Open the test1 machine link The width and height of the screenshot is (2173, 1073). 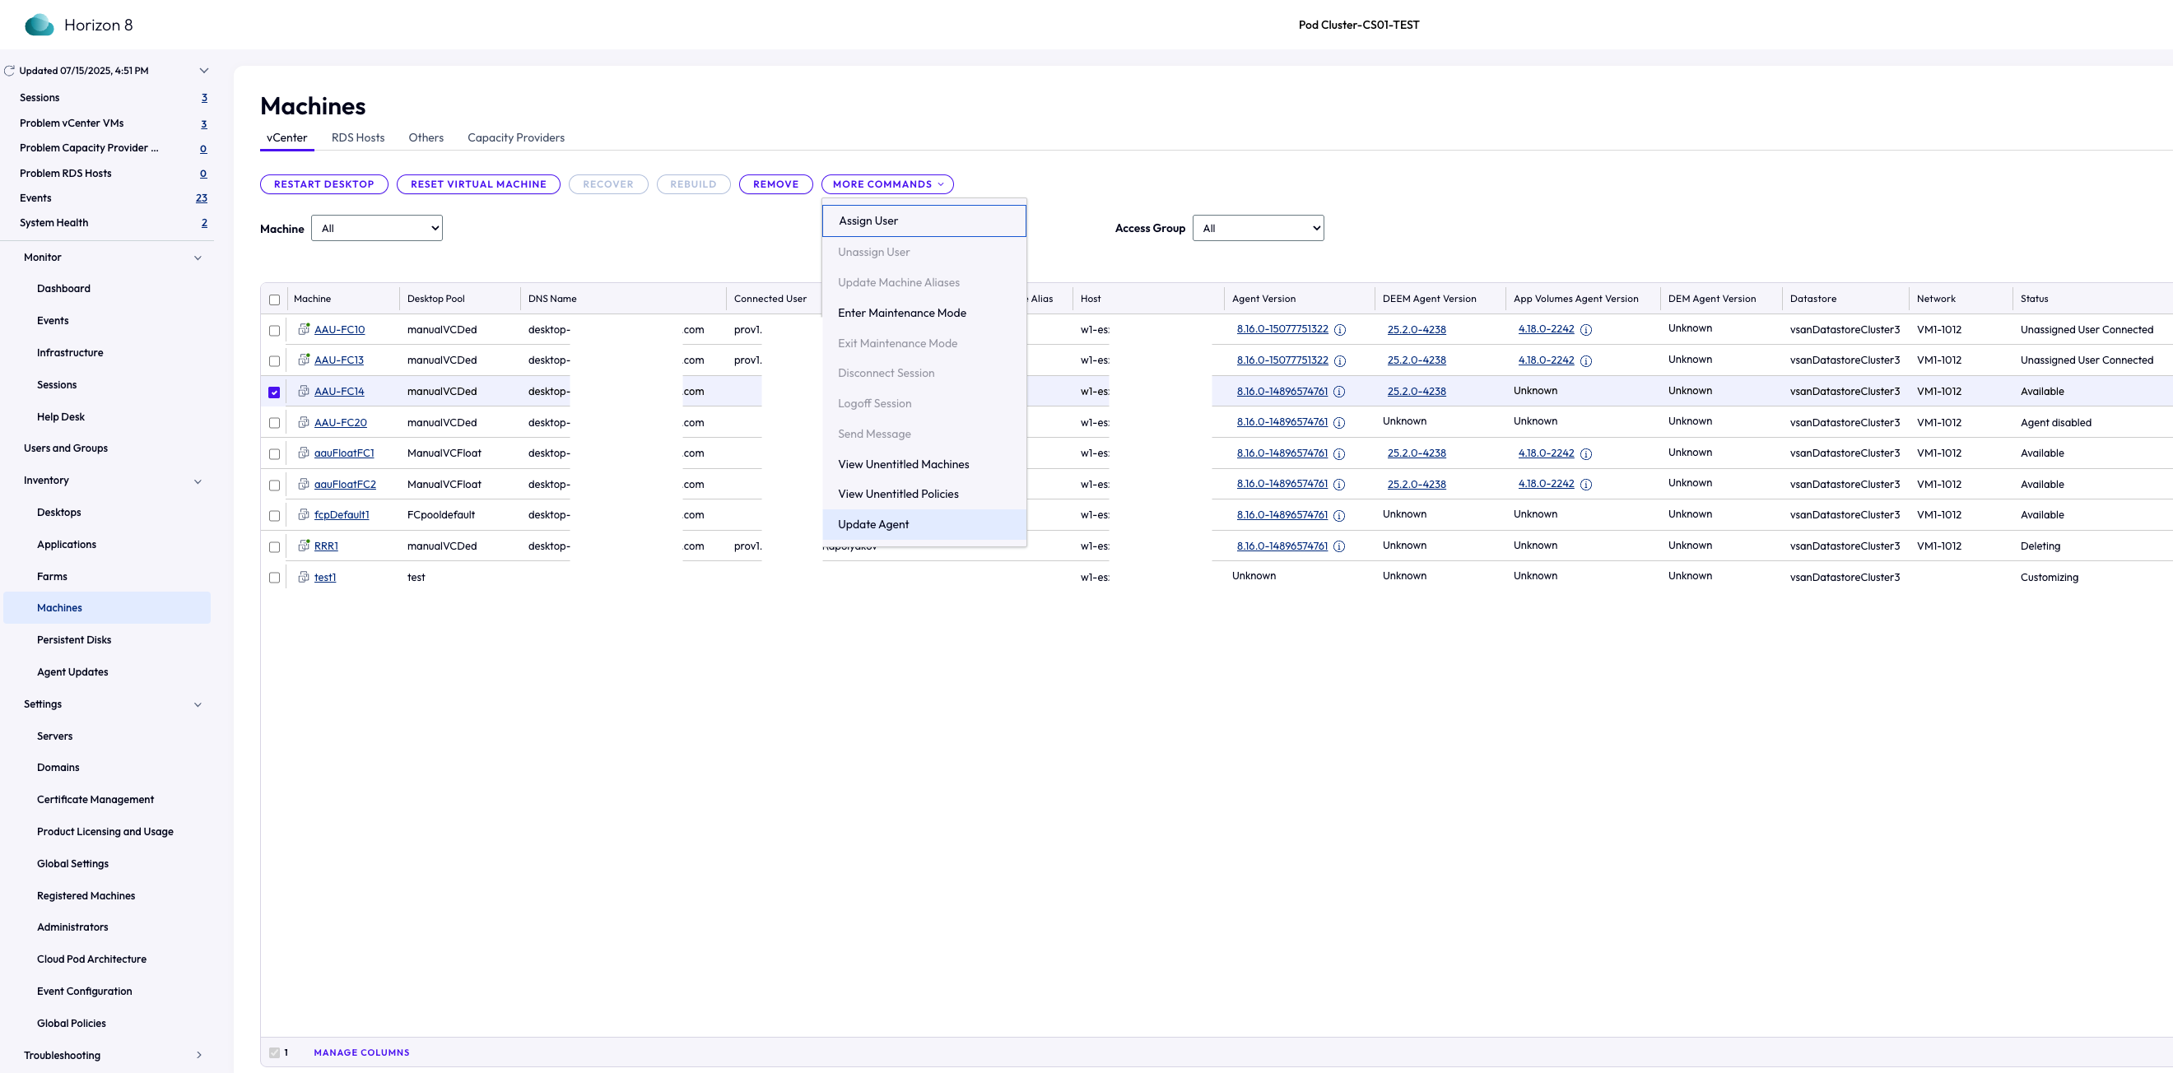(326, 578)
